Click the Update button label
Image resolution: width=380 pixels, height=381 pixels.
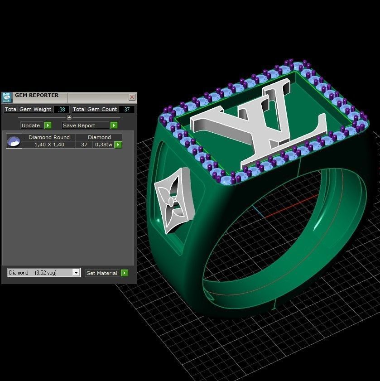[31, 125]
